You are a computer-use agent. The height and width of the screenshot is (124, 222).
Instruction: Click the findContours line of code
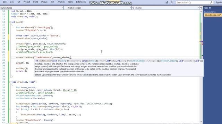coord(64,104)
